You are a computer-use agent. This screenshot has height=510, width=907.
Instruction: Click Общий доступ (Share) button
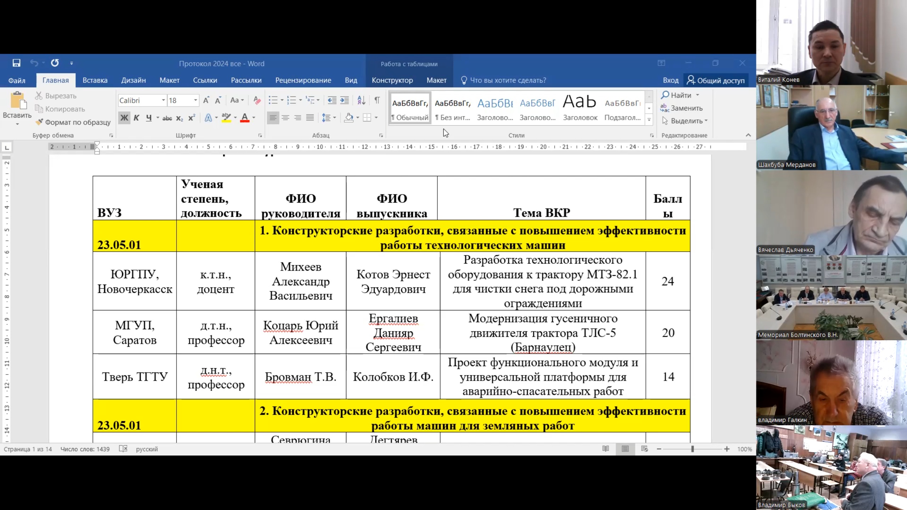[x=716, y=80]
